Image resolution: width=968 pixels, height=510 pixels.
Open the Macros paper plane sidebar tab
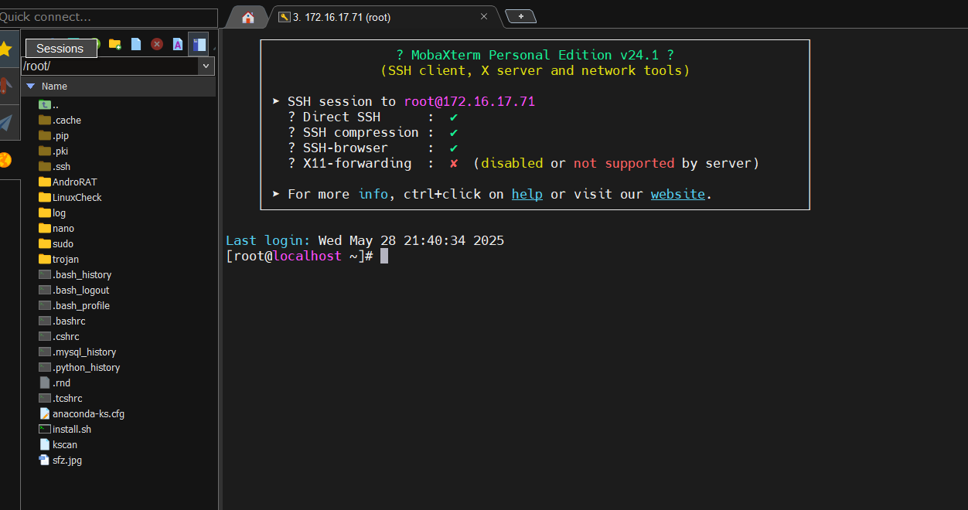[6, 123]
